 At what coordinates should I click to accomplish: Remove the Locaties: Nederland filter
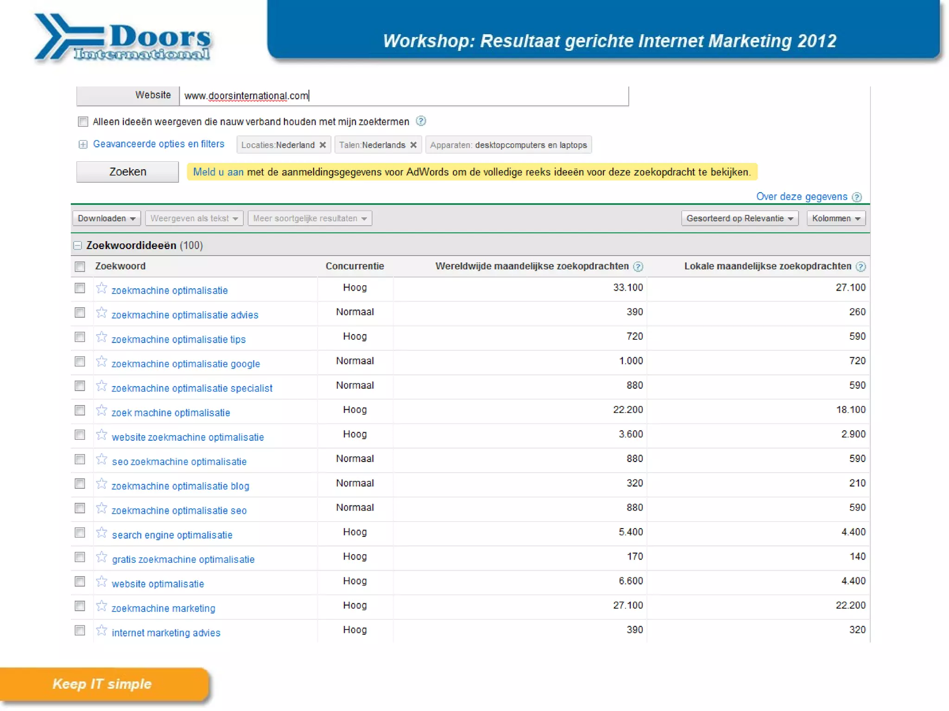323,145
